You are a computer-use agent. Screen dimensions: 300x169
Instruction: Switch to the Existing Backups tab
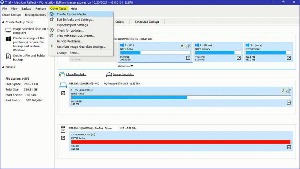point(35,15)
